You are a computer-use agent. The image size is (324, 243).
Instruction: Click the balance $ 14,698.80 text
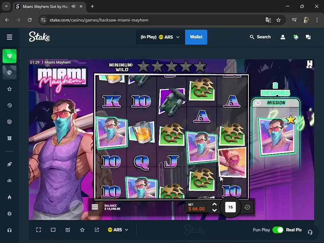(112, 209)
